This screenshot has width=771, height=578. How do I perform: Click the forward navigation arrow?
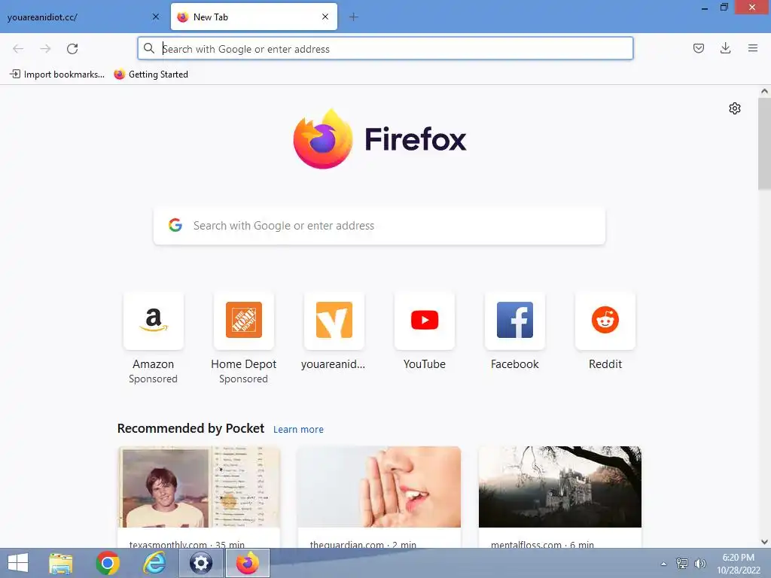[x=45, y=49]
